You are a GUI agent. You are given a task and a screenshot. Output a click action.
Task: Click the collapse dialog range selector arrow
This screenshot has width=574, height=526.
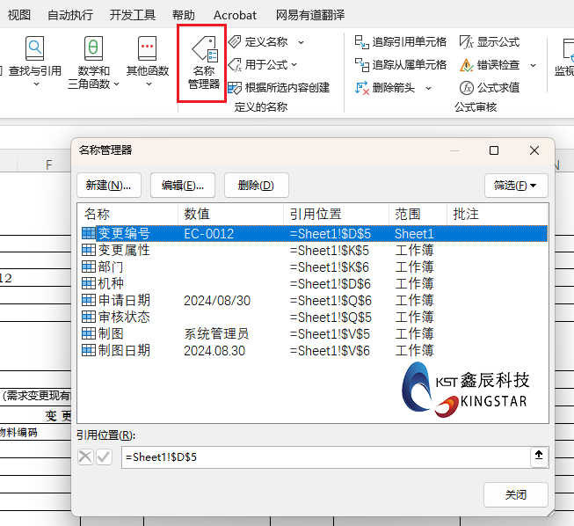pyautogui.click(x=539, y=457)
